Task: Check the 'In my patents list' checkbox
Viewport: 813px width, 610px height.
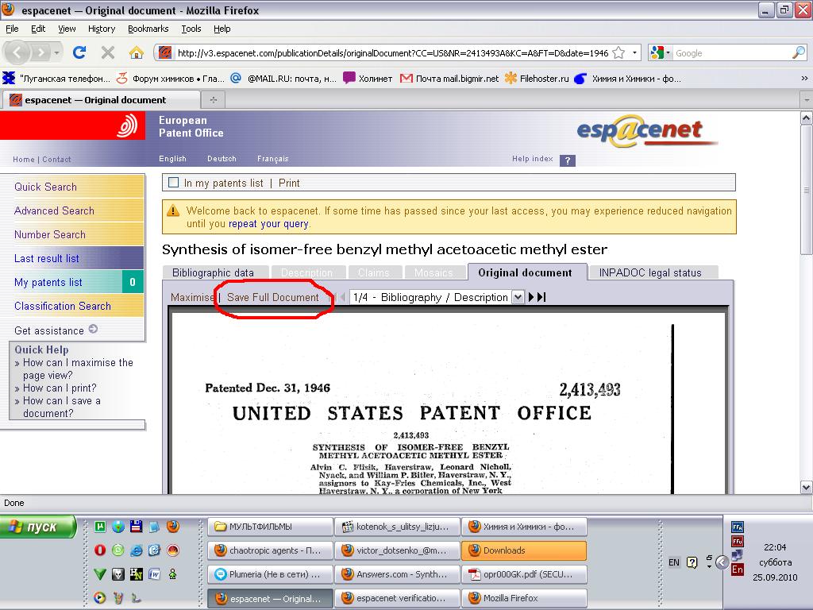Action: [174, 183]
